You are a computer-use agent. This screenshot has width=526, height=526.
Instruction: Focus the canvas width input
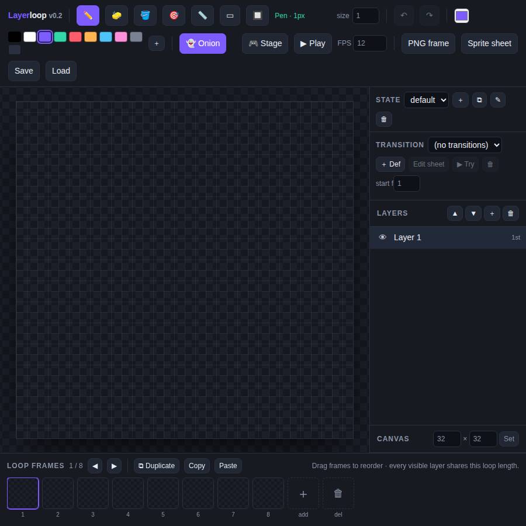point(447,439)
